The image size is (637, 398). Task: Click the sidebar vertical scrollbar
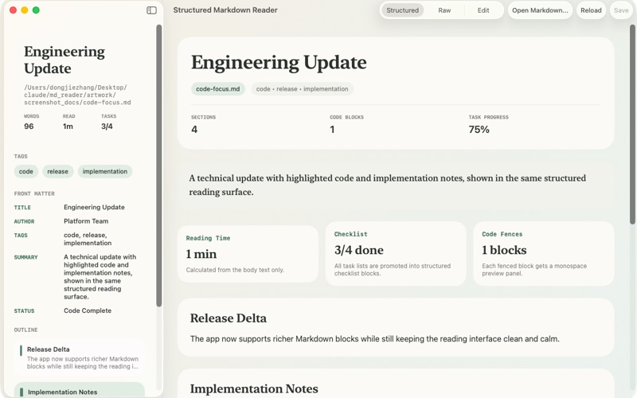[x=158, y=166]
